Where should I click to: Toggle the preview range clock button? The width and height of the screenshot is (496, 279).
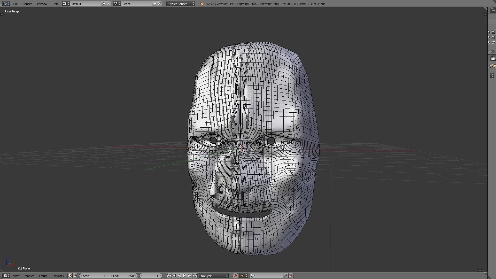70,276
